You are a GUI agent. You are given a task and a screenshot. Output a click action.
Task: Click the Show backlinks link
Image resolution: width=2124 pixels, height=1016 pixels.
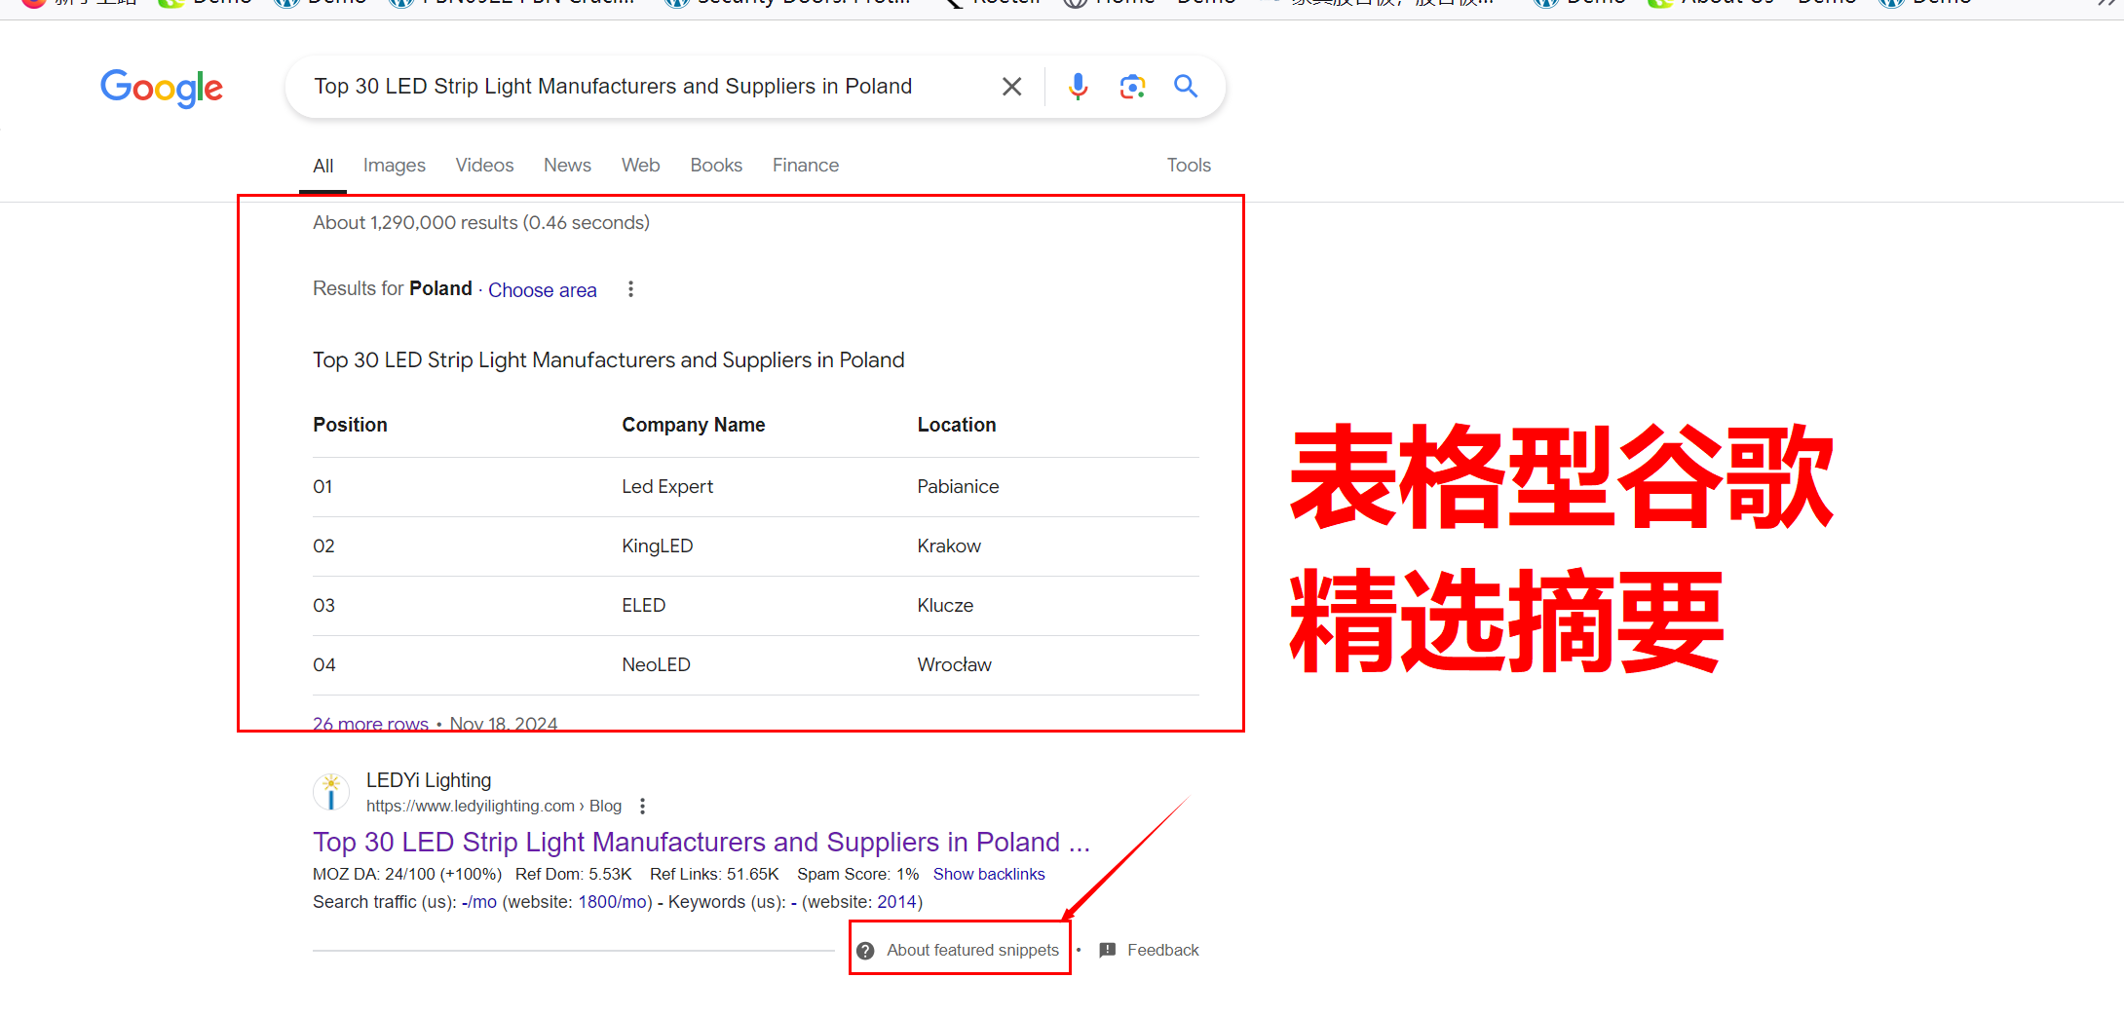click(x=988, y=875)
